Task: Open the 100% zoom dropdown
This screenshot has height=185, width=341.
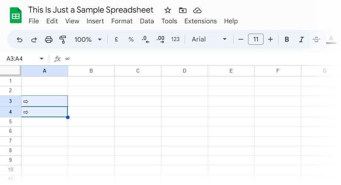Action: pos(88,40)
